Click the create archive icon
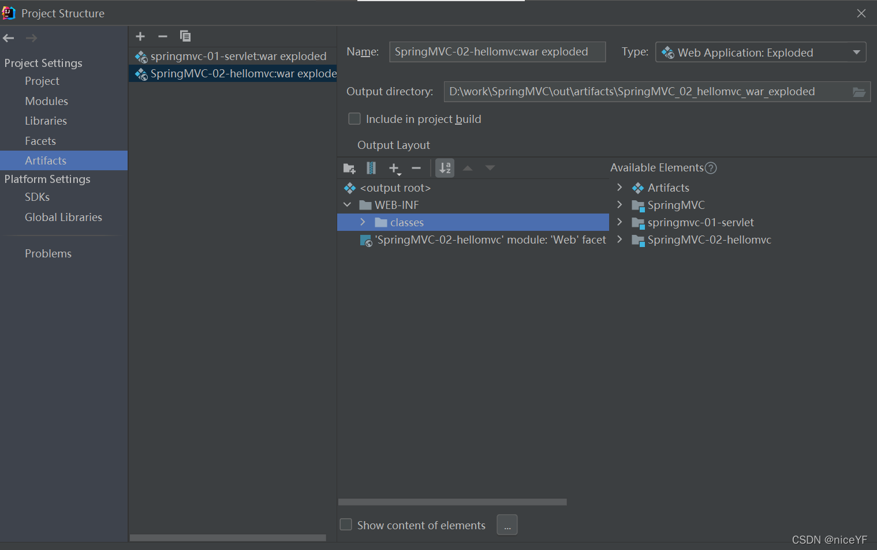877x550 pixels. pyautogui.click(x=371, y=168)
